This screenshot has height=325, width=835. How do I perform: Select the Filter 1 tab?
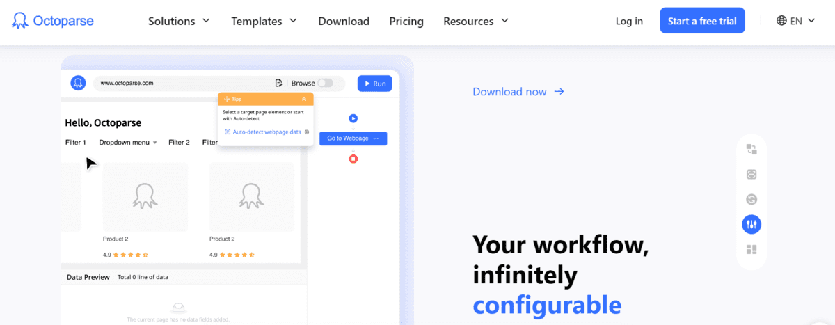76,142
